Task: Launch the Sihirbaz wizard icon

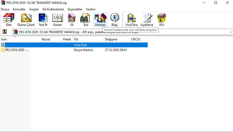Action: pos(100,18)
